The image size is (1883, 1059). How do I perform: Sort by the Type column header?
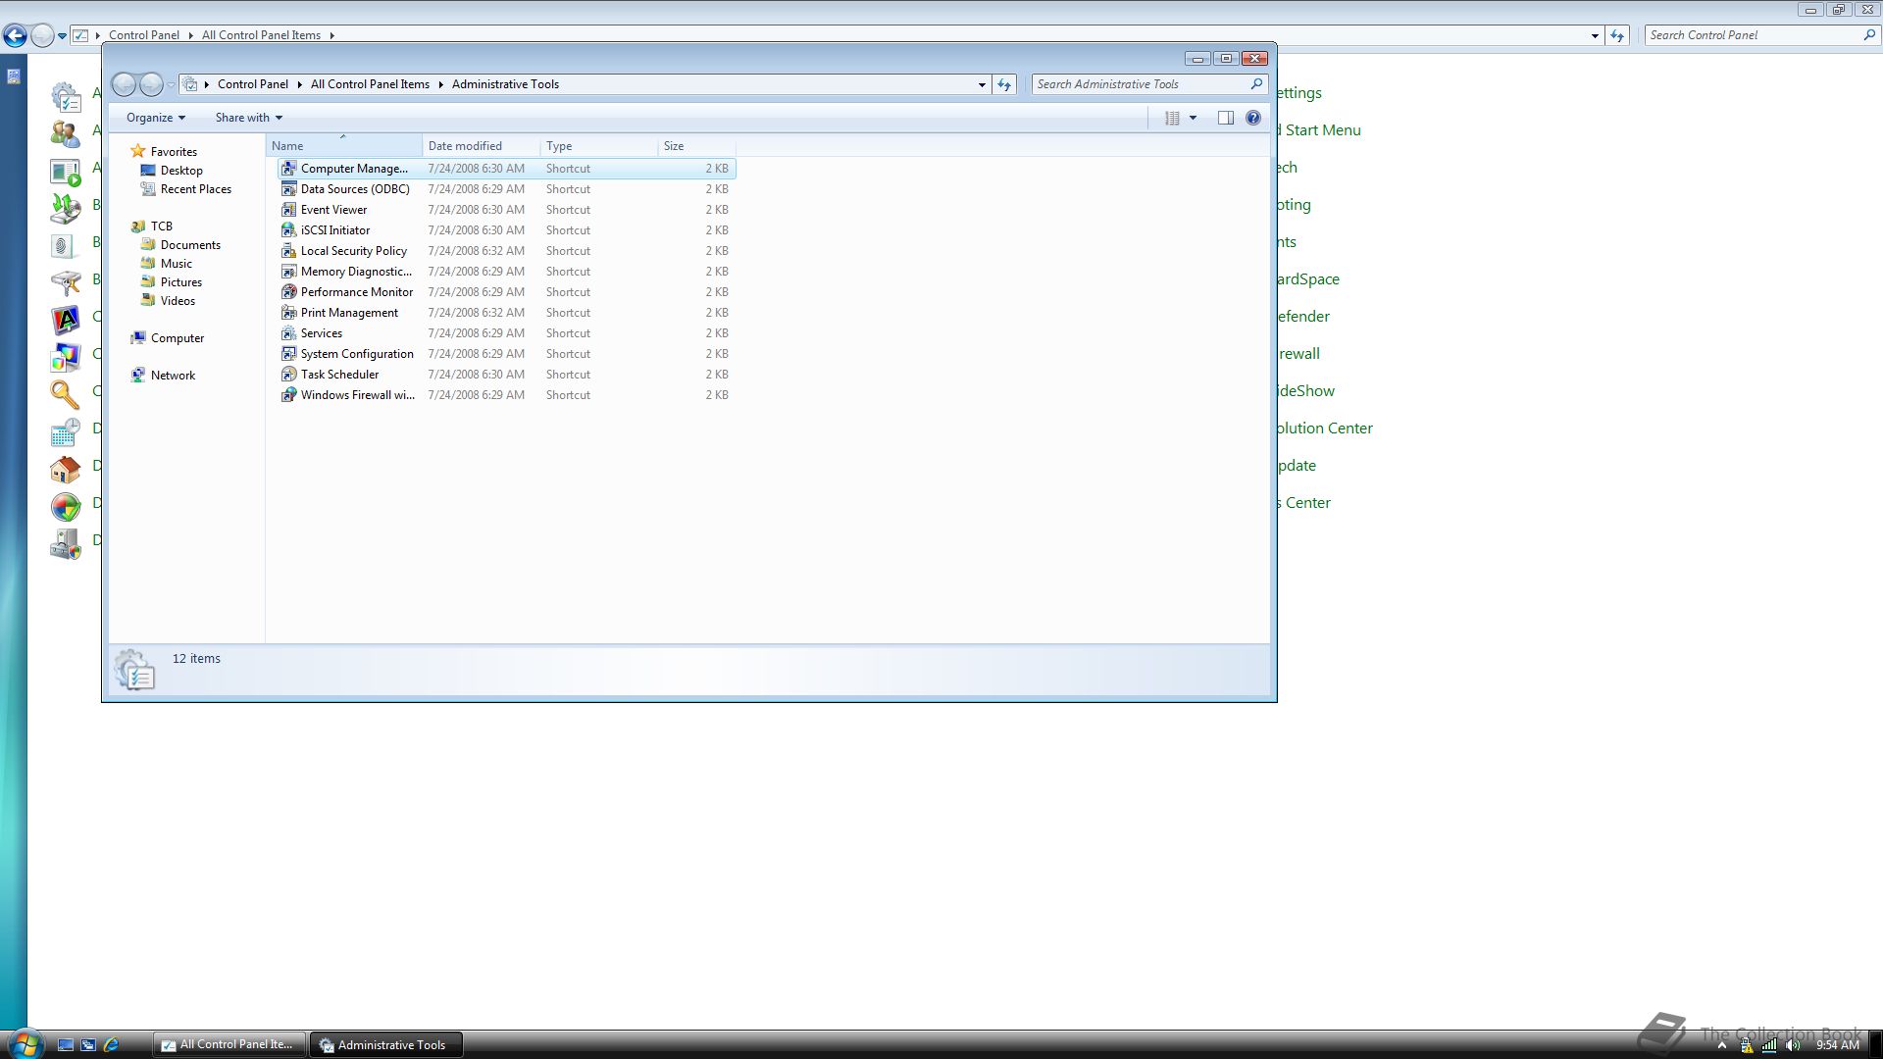(599, 146)
